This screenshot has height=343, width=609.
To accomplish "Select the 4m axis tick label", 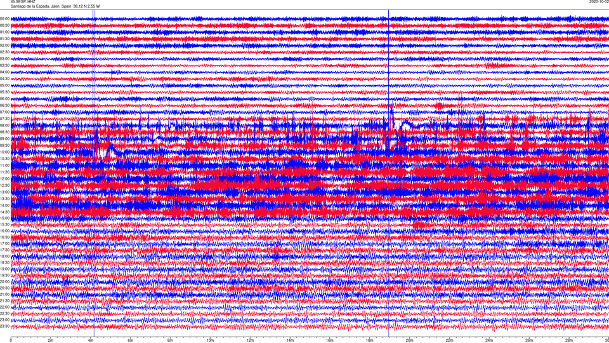I will [91, 340].
